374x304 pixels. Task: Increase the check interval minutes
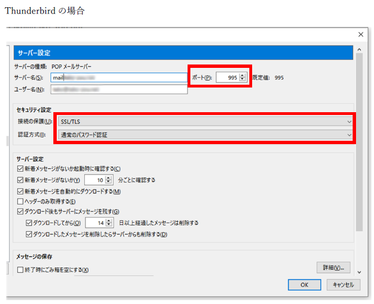(108, 178)
